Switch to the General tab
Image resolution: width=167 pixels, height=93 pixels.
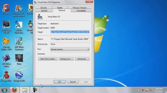point(44,11)
